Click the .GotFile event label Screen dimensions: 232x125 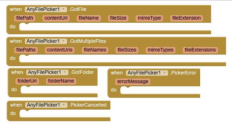[78, 9]
